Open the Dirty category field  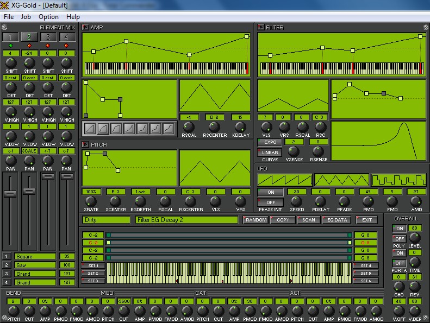(x=106, y=220)
